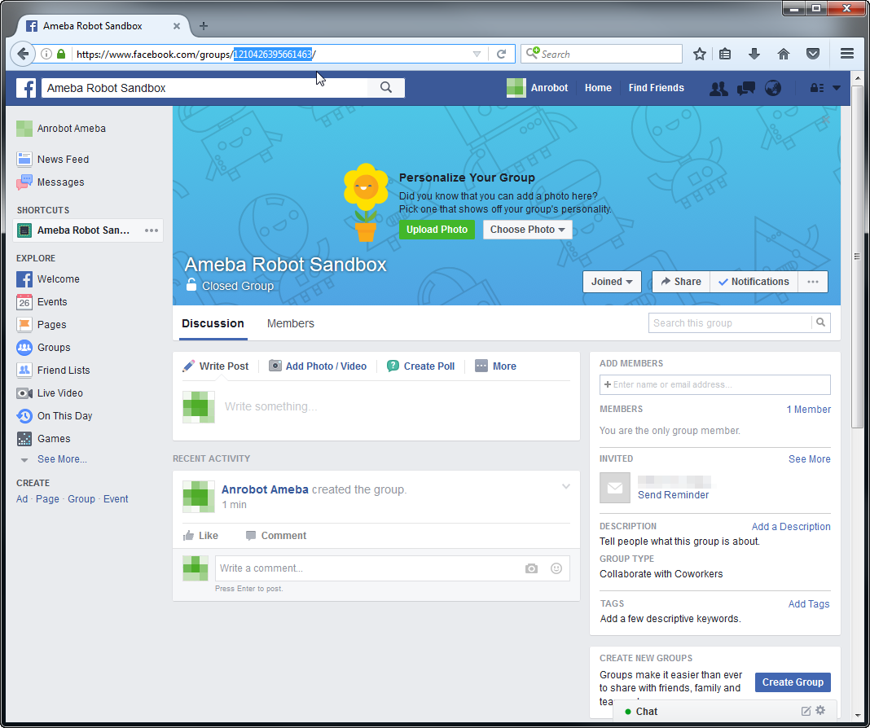This screenshot has width=870, height=728.
Task: Toggle group Notifications checkmark button
Action: [754, 282]
